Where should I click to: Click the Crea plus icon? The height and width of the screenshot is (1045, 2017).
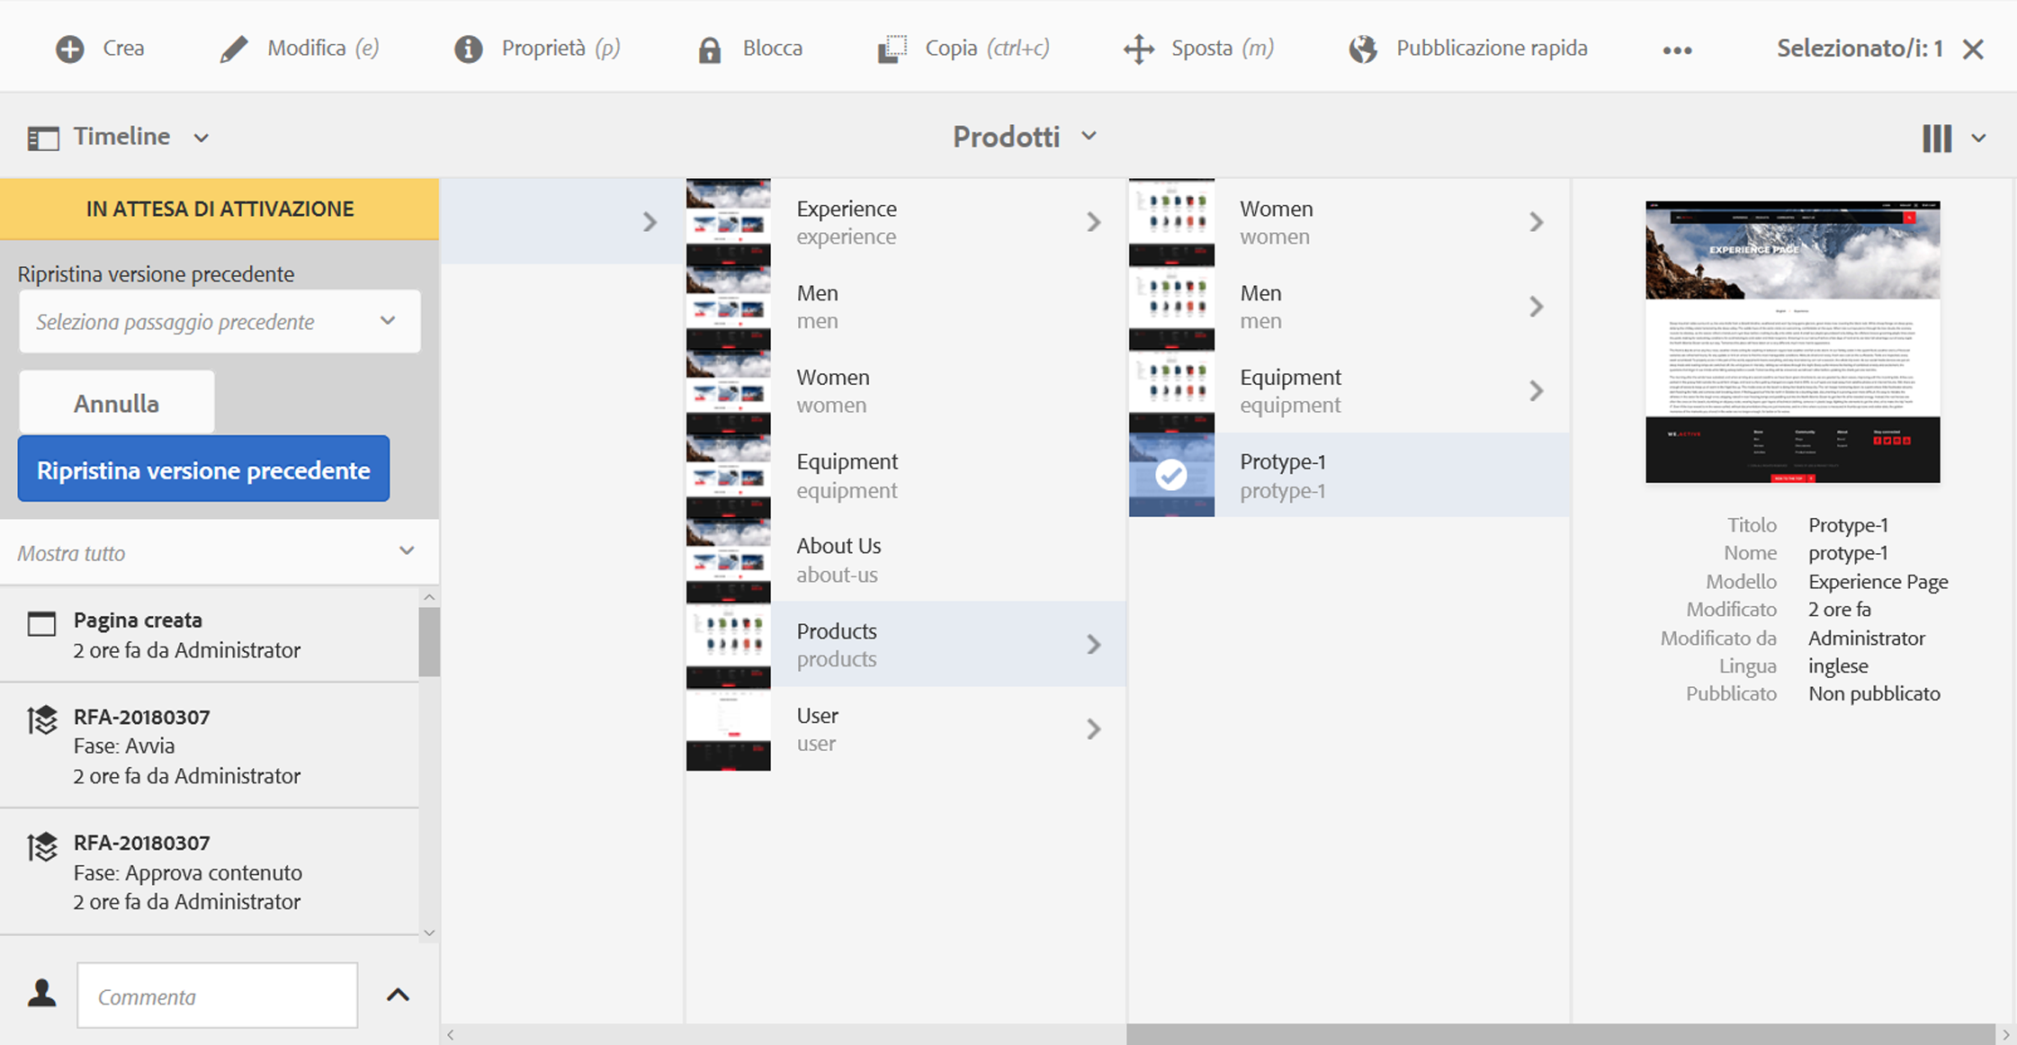[x=70, y=49]
